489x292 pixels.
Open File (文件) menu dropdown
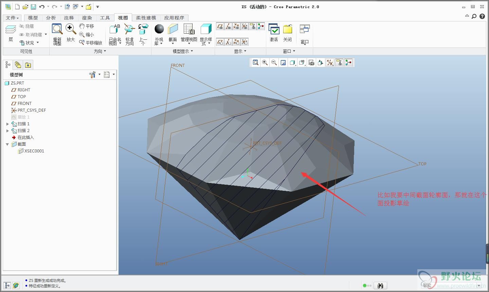(12, 18)
